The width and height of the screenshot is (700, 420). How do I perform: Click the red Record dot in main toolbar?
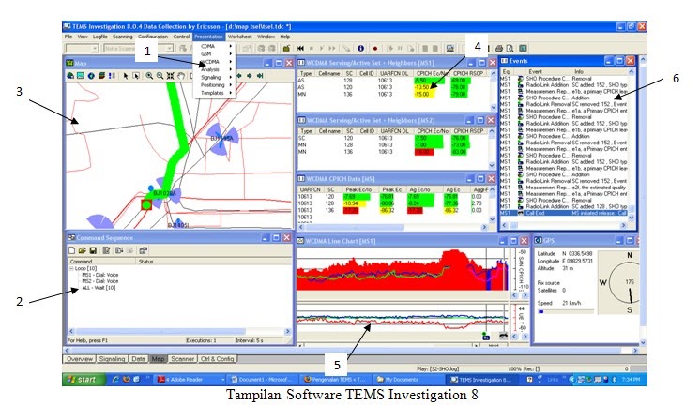tap(375, 48)
